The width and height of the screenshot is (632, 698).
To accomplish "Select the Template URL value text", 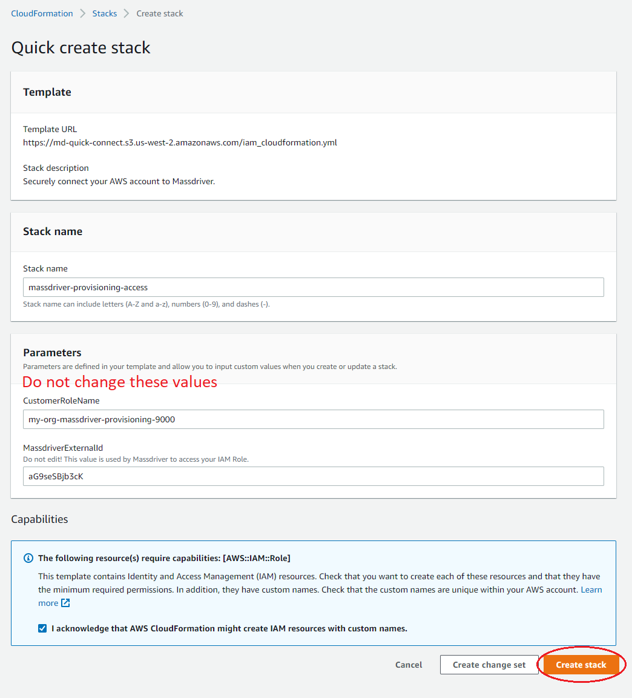I will point(180,142).
